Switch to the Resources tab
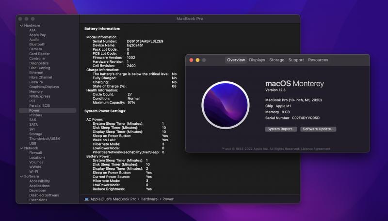 click(318, 60)
